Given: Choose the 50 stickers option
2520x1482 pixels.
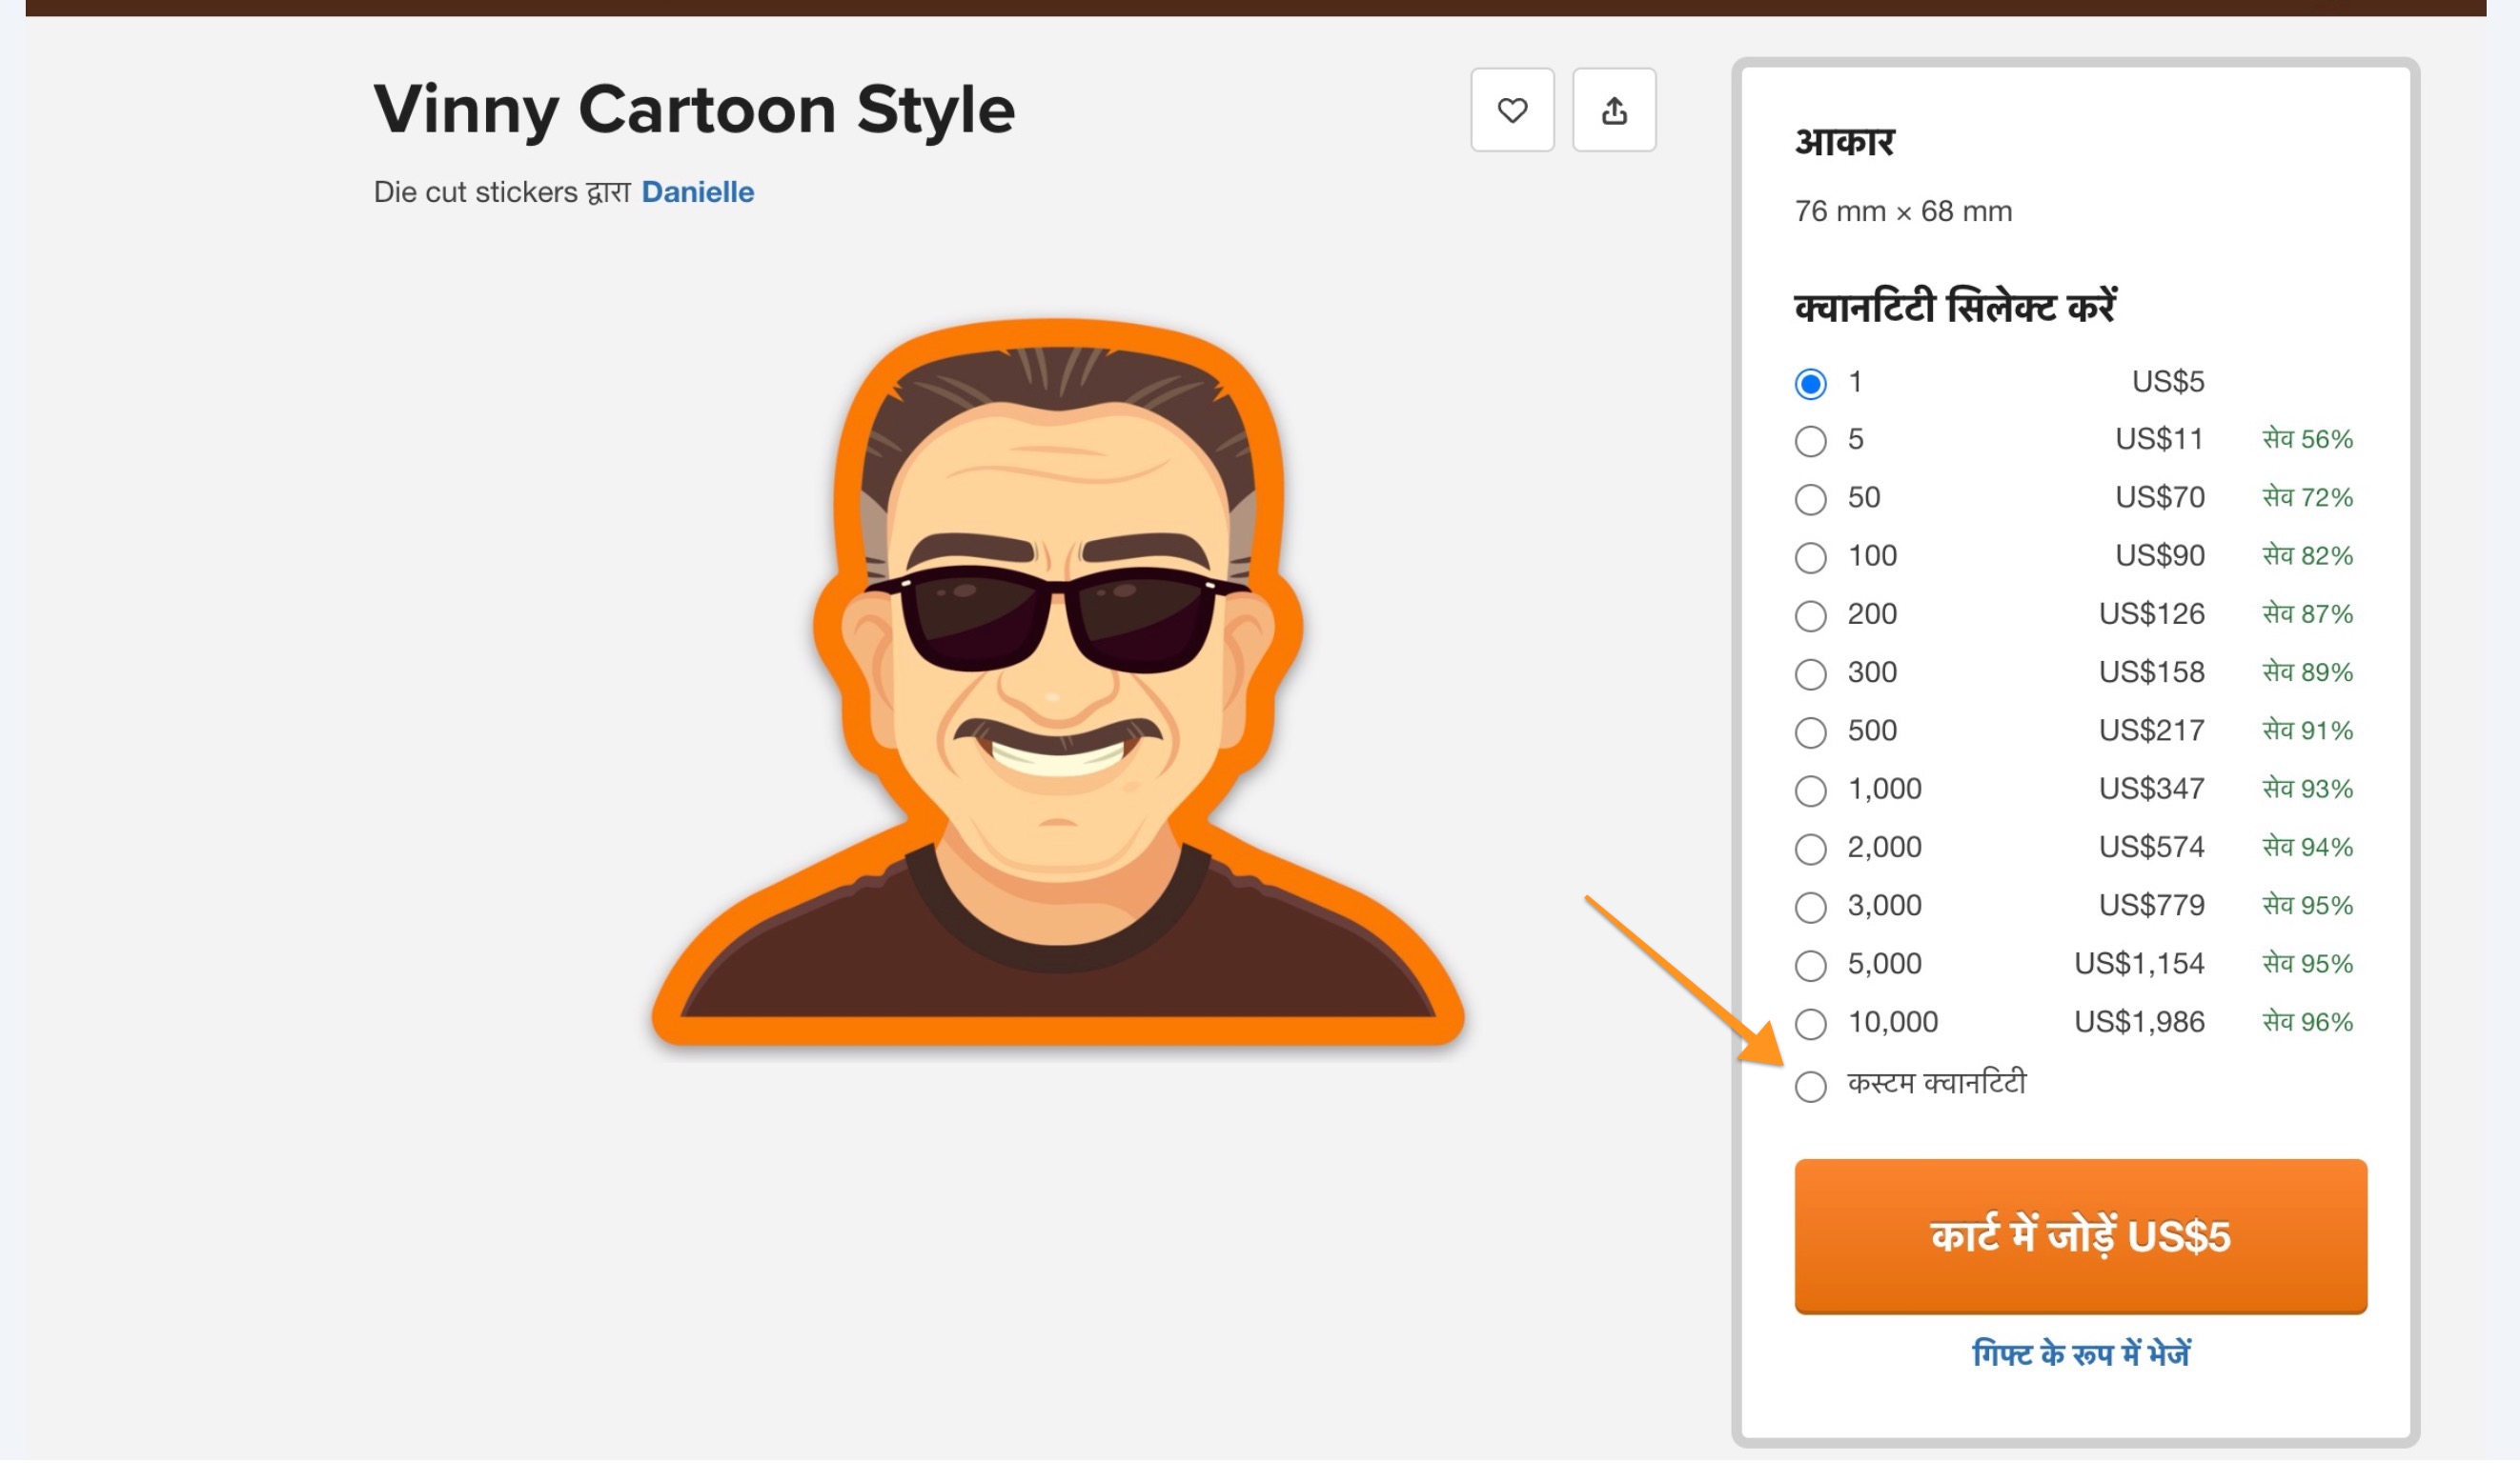Looking at the screenshot, I should click(x=1810, y=499).
